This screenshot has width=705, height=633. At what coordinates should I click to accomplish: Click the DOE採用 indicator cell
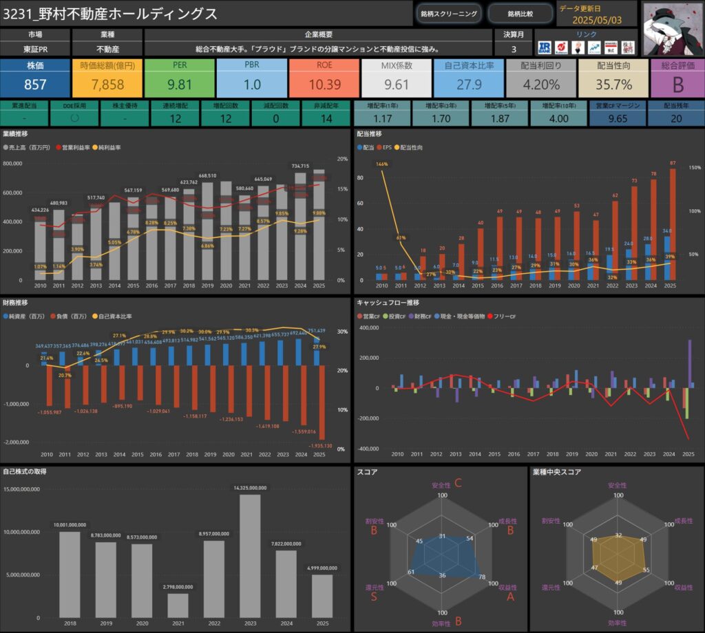pyautogui.click(x=74, y=114)
